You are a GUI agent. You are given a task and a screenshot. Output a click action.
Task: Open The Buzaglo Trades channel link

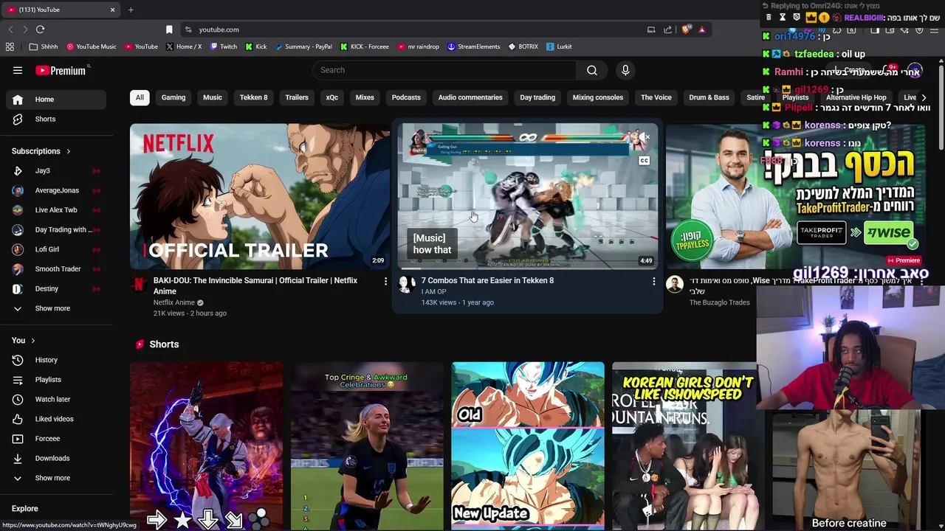coord(720,302)
